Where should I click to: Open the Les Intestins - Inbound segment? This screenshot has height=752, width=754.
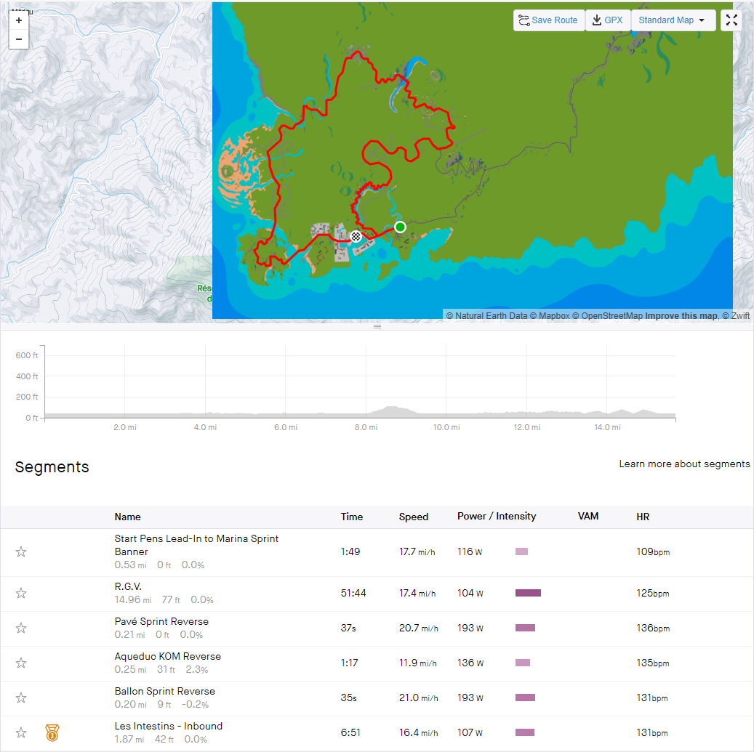(x=168, y=726)
